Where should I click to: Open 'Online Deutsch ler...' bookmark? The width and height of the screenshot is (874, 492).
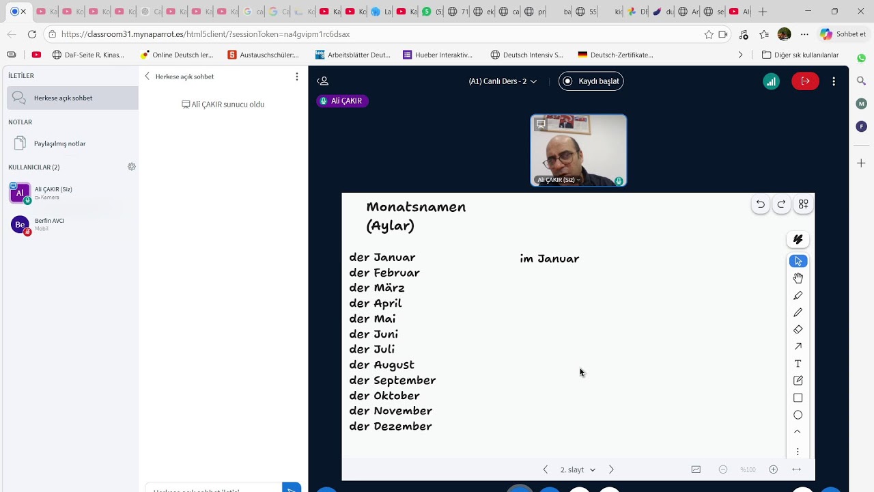point(177,55)
